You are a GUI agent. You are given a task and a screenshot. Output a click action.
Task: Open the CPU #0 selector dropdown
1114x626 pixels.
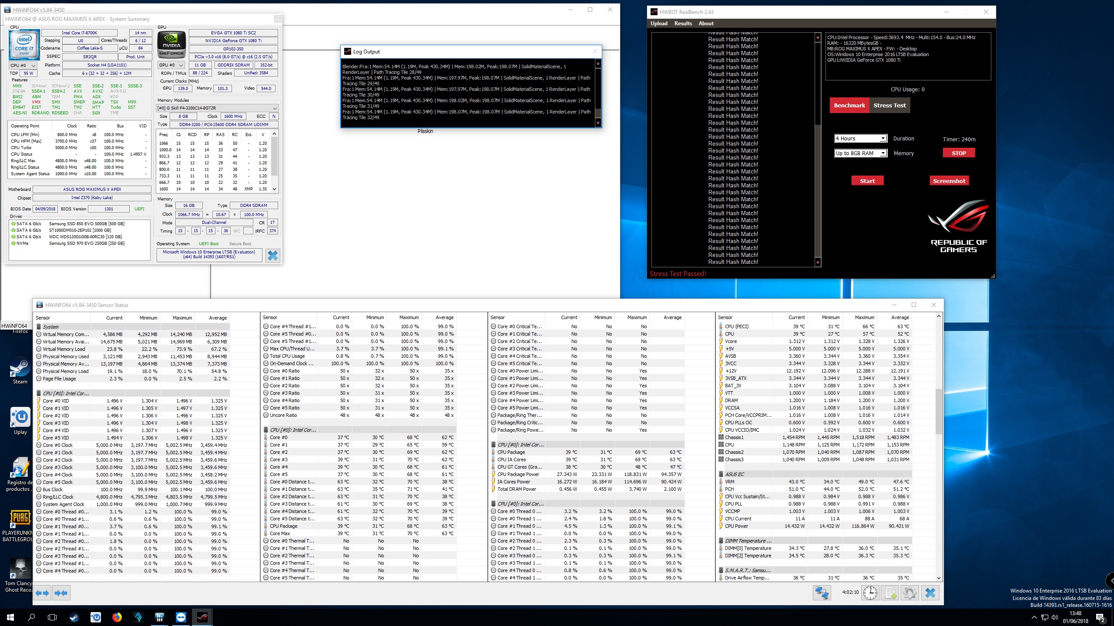click(23, 65)
